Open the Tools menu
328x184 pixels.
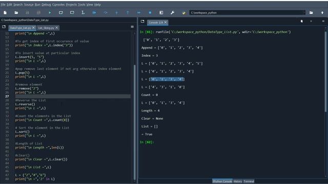click(81, 5)
